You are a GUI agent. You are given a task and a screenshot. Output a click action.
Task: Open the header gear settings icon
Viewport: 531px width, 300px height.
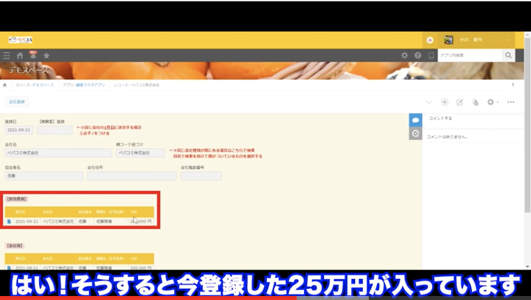point(405,56)
